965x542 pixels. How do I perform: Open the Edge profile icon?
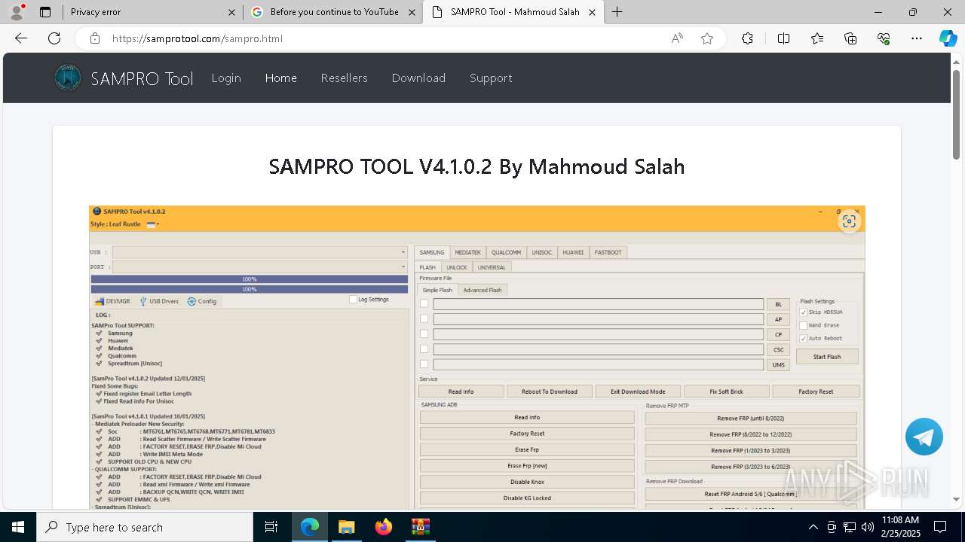point(17,12)
